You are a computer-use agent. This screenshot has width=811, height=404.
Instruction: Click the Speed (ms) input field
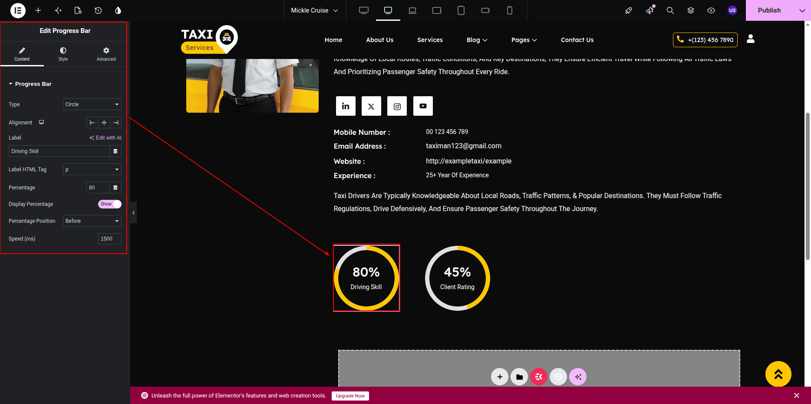(x=110, y=239)
